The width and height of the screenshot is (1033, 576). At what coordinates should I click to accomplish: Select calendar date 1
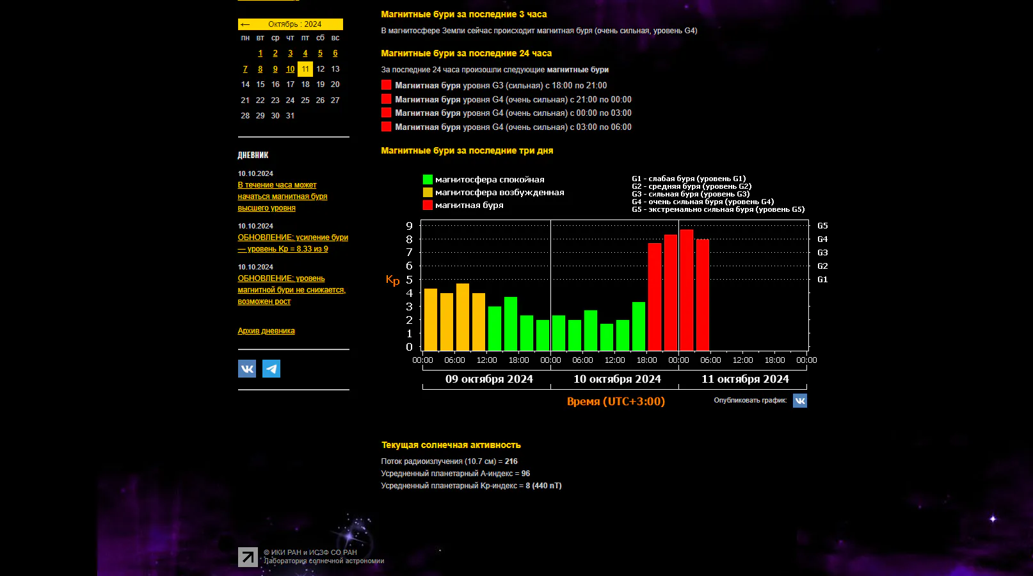coord(260,53)
